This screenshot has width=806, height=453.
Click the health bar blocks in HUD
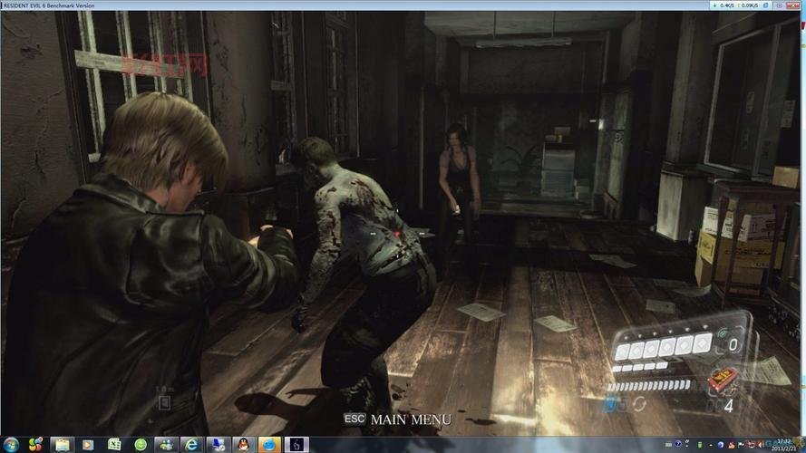click(665, 348)
